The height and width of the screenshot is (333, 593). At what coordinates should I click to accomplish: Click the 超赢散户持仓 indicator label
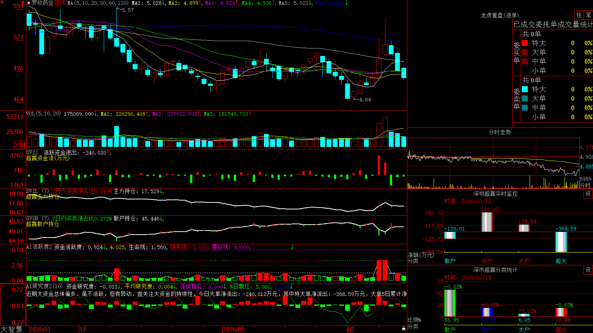click(43, 224)
